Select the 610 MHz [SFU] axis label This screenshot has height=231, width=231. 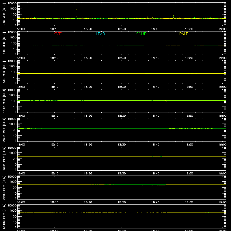click(4, 72)
